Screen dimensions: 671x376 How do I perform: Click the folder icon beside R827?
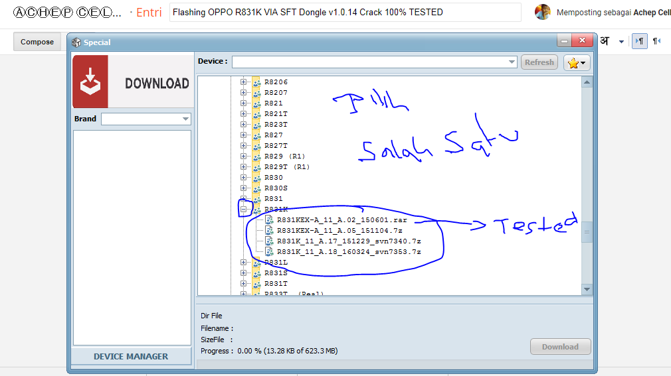256,135
